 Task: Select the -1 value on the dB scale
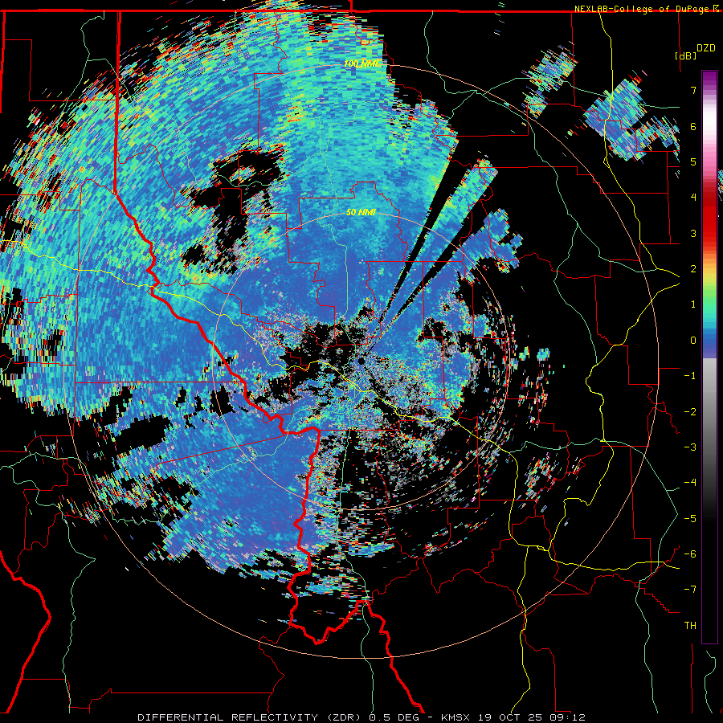pos(690,376)
